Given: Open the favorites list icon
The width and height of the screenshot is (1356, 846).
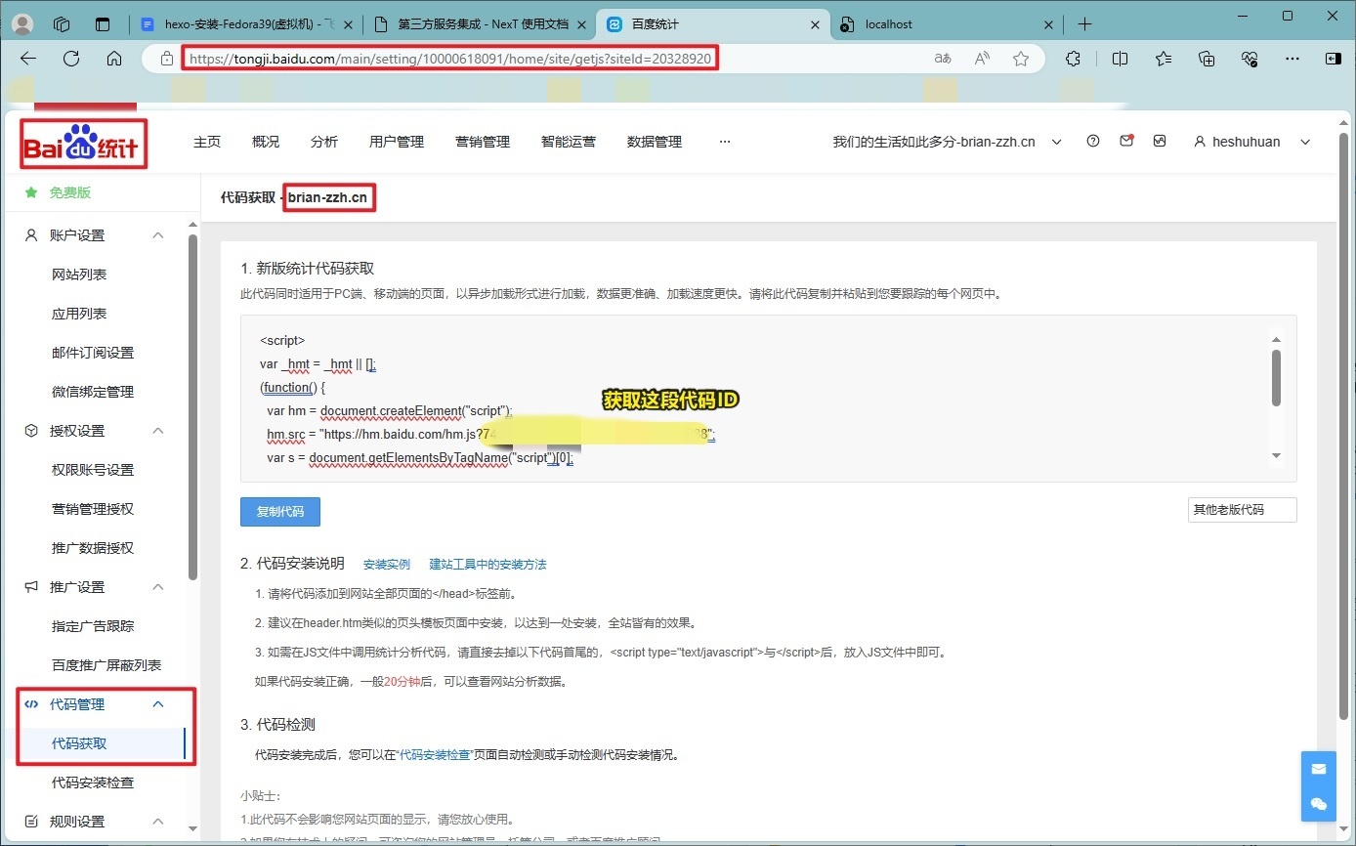Looking at the screenshot, I should tap(1164, 59).
